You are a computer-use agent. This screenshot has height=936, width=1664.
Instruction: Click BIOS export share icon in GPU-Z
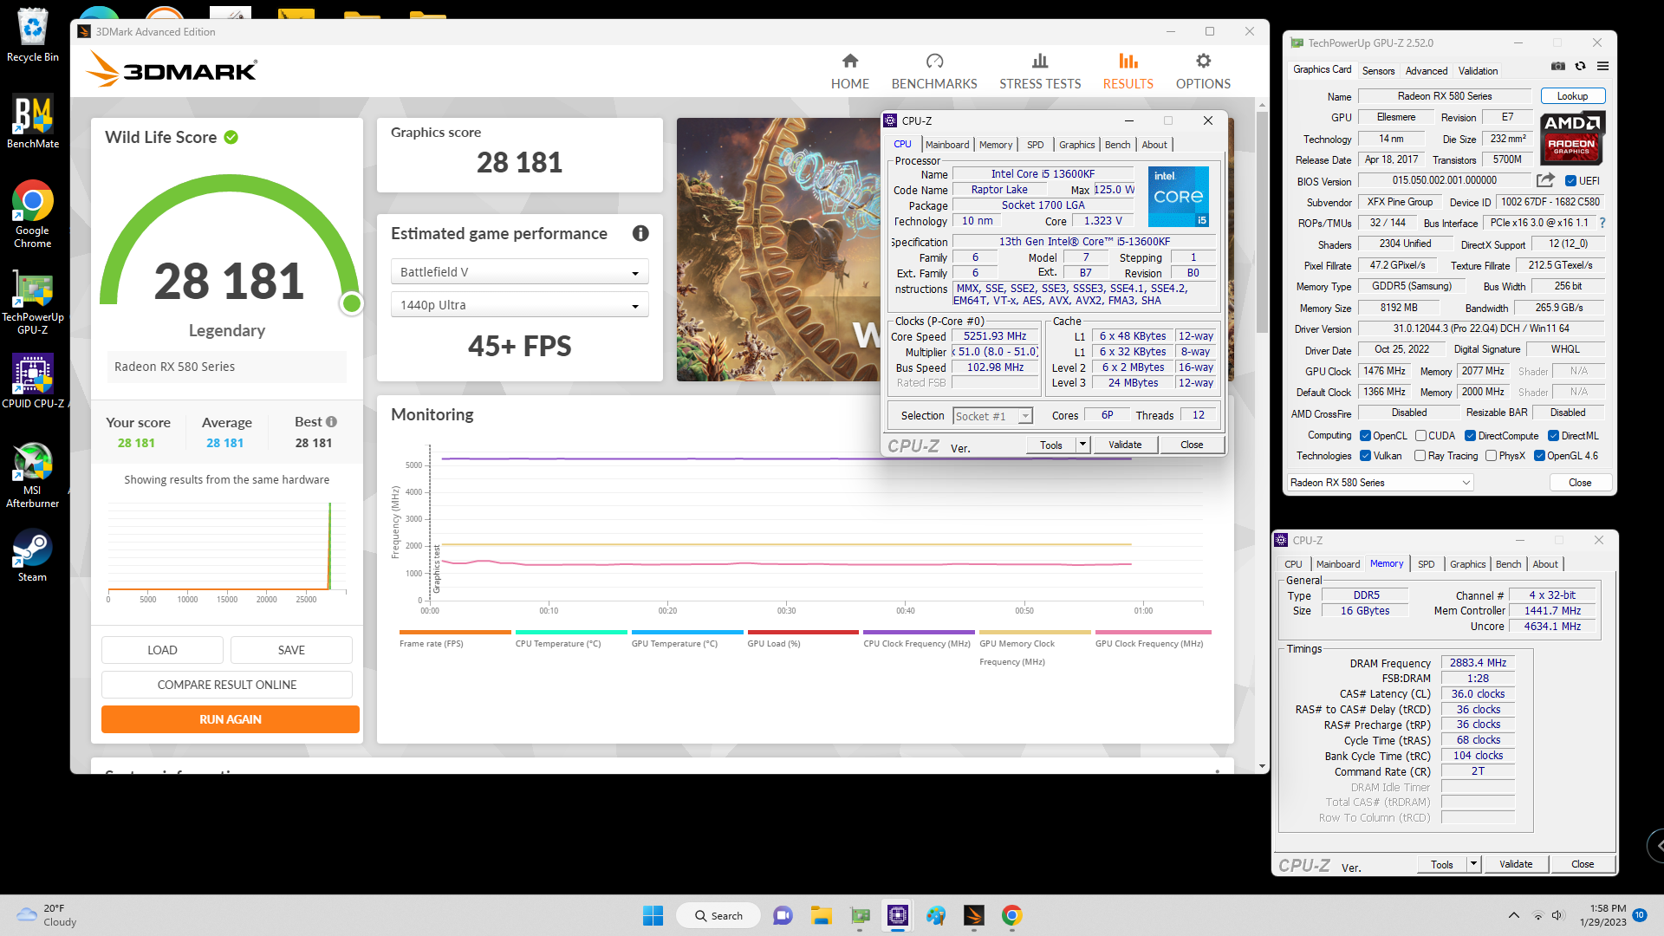tap(1545, 180)
